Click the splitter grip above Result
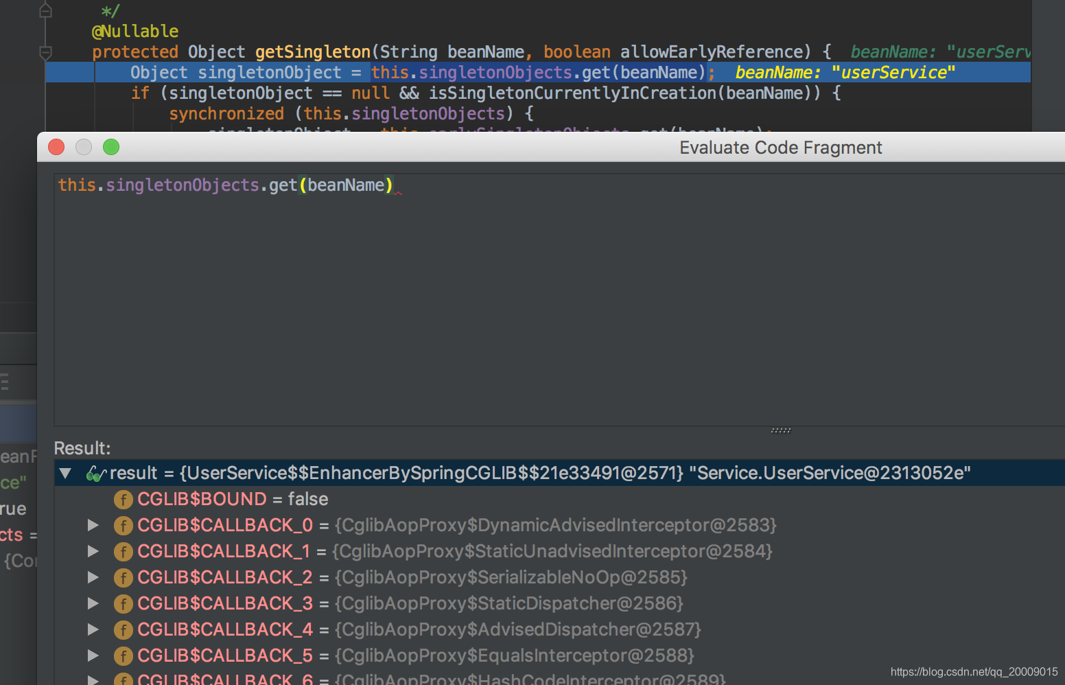Viewport: 1065px width, 685px height. (781, 430)
